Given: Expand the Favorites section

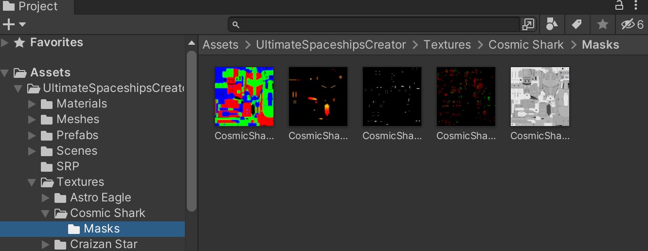Looking at the screenshot, I should tap(5, 43).
